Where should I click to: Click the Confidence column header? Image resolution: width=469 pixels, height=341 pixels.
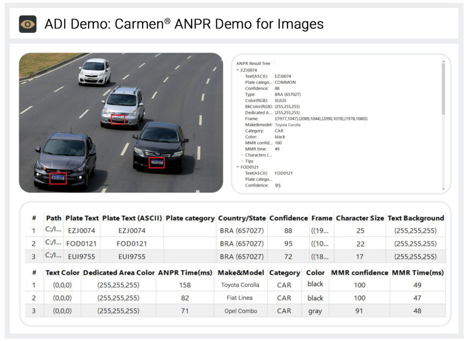point(289,218)
